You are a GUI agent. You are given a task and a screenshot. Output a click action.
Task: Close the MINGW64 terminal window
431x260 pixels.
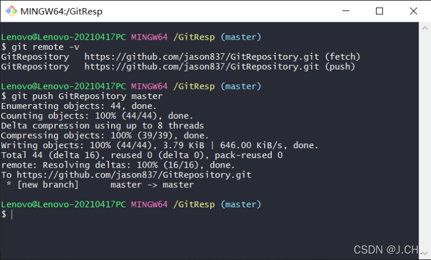coord(413,11)
